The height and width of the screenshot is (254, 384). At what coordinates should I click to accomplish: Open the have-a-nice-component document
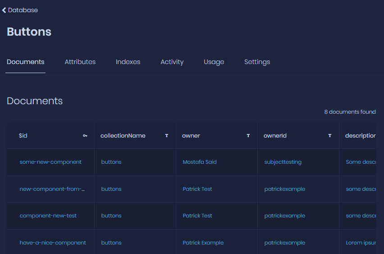click(53, 243)
